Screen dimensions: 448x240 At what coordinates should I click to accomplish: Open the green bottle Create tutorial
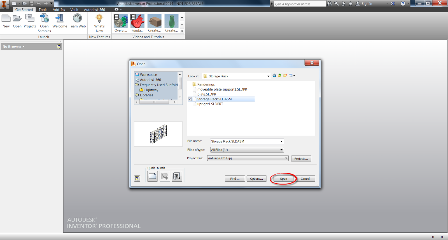pyautogui.click(x=171, y=23)
